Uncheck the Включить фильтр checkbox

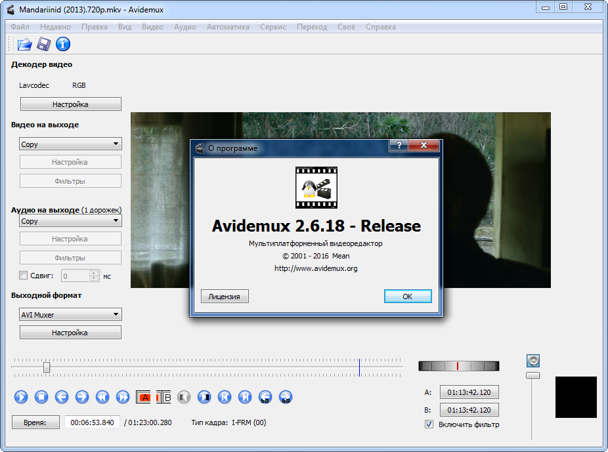[x=429, y=424]
